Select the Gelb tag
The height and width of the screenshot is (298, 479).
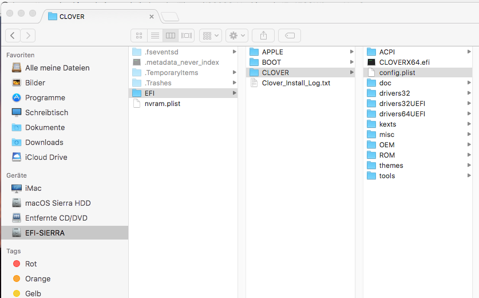[x=64, y=293]
